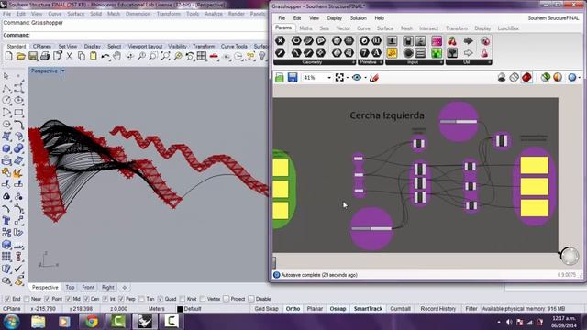Viewport: 587px width, 330px height.
Task: Toggle Ortho in Rhino status bar
Action: point(293,309)
